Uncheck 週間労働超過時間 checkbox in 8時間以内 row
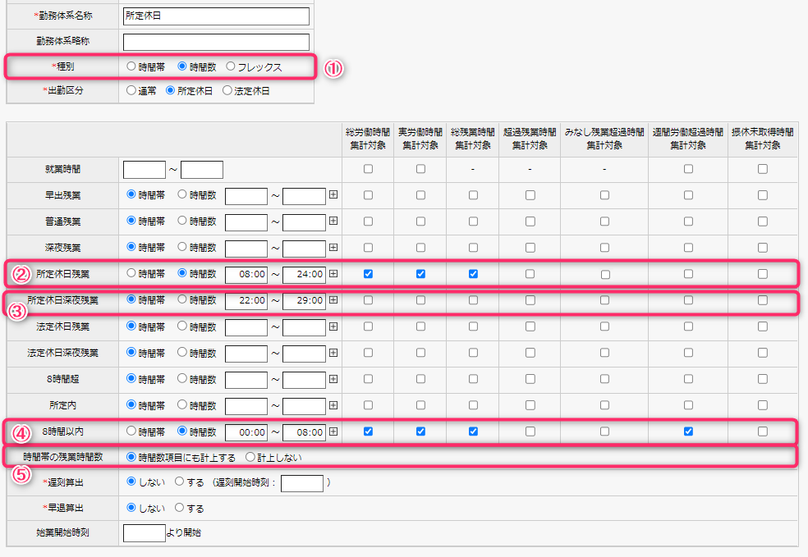 tap(688, 431)
